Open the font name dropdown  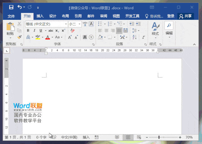66,24
